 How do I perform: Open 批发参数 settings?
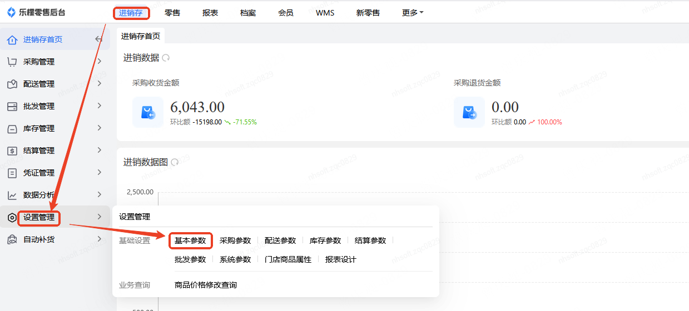pos(190,259)
